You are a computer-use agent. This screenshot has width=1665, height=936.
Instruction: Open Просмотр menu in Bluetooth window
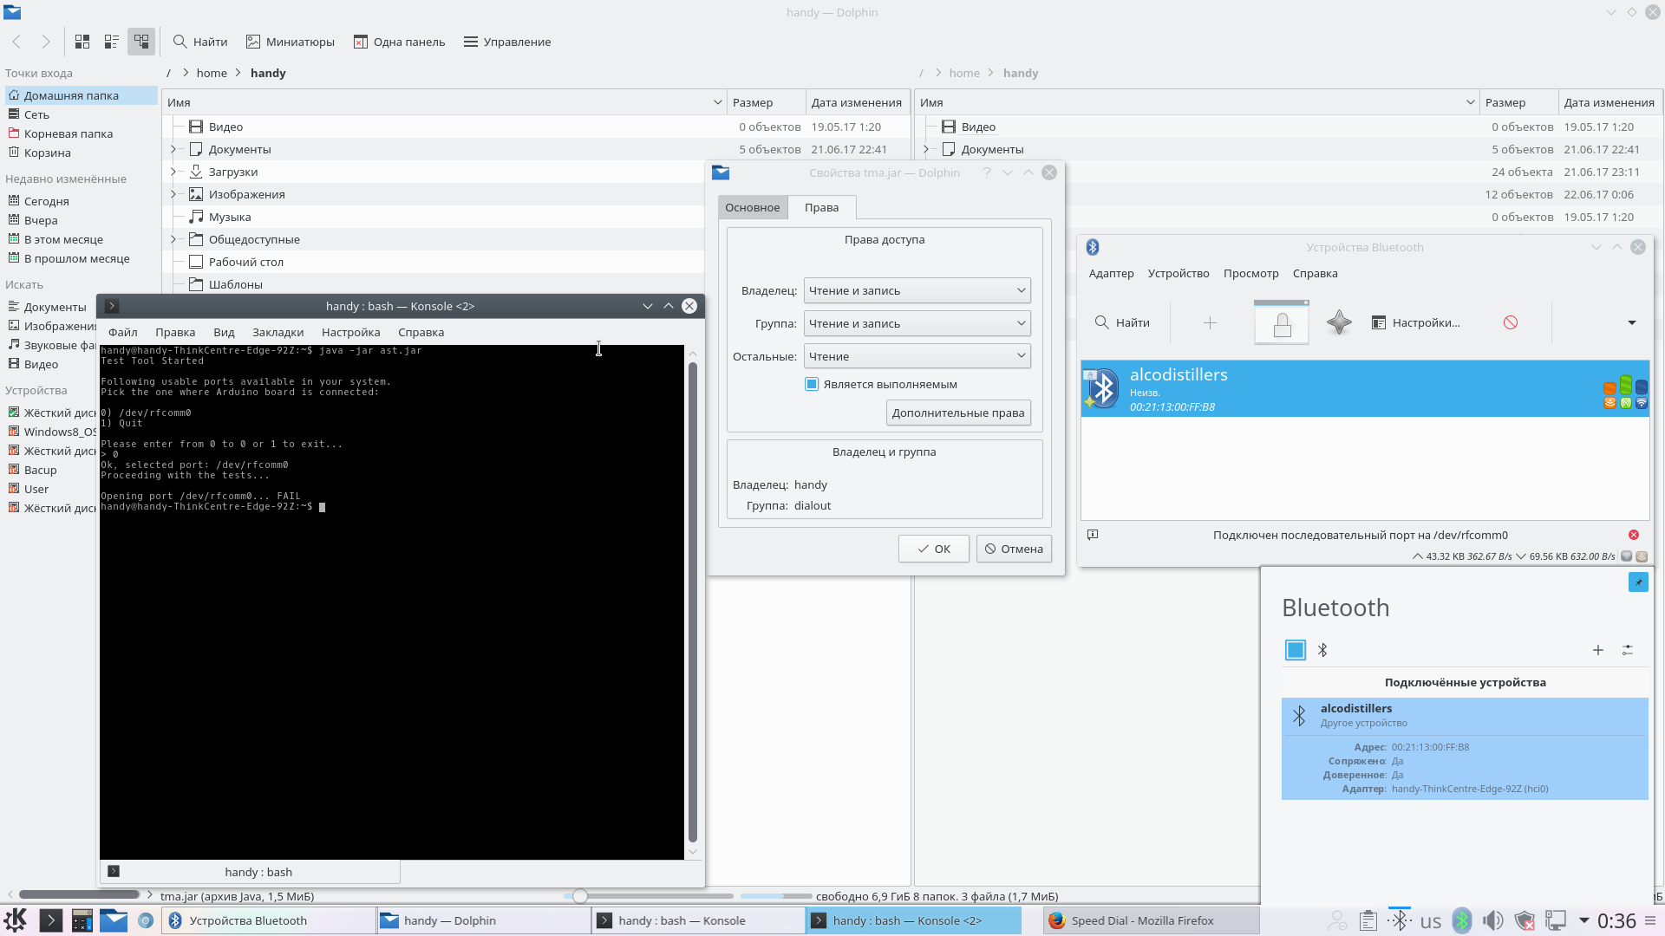pyautogui.click(x=1250, y=273)
